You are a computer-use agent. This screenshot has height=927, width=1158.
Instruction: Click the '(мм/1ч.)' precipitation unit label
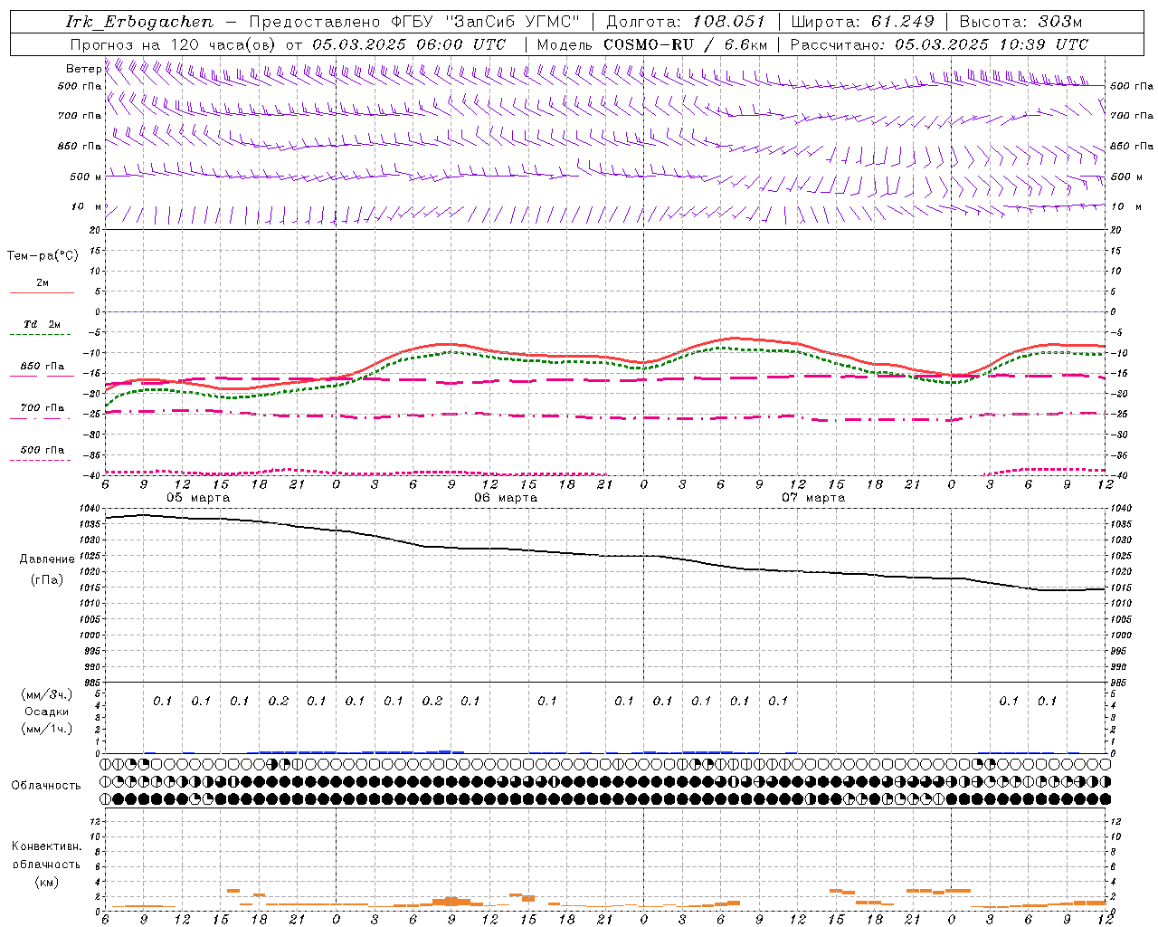[47, 729]
